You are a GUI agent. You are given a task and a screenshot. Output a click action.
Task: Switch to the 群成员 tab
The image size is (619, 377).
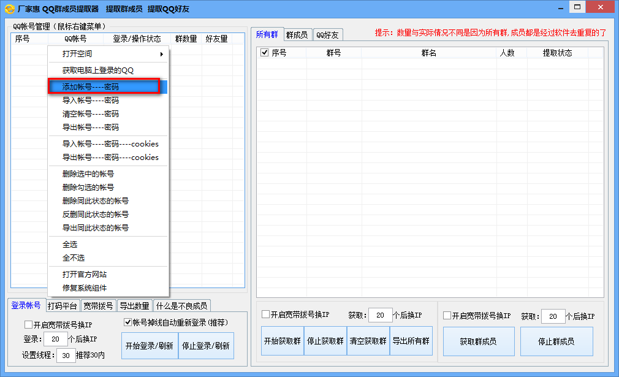coord(297,35)
